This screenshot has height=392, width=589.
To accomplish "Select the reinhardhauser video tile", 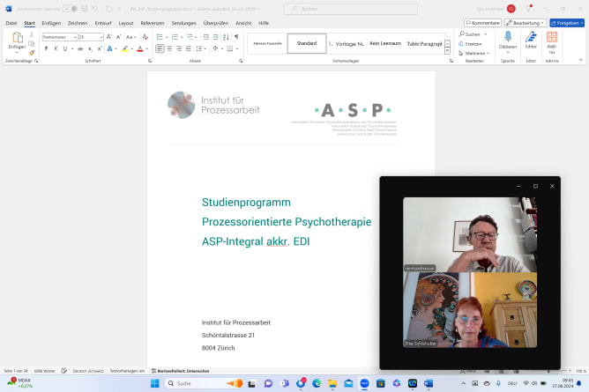I will (470, 235).
